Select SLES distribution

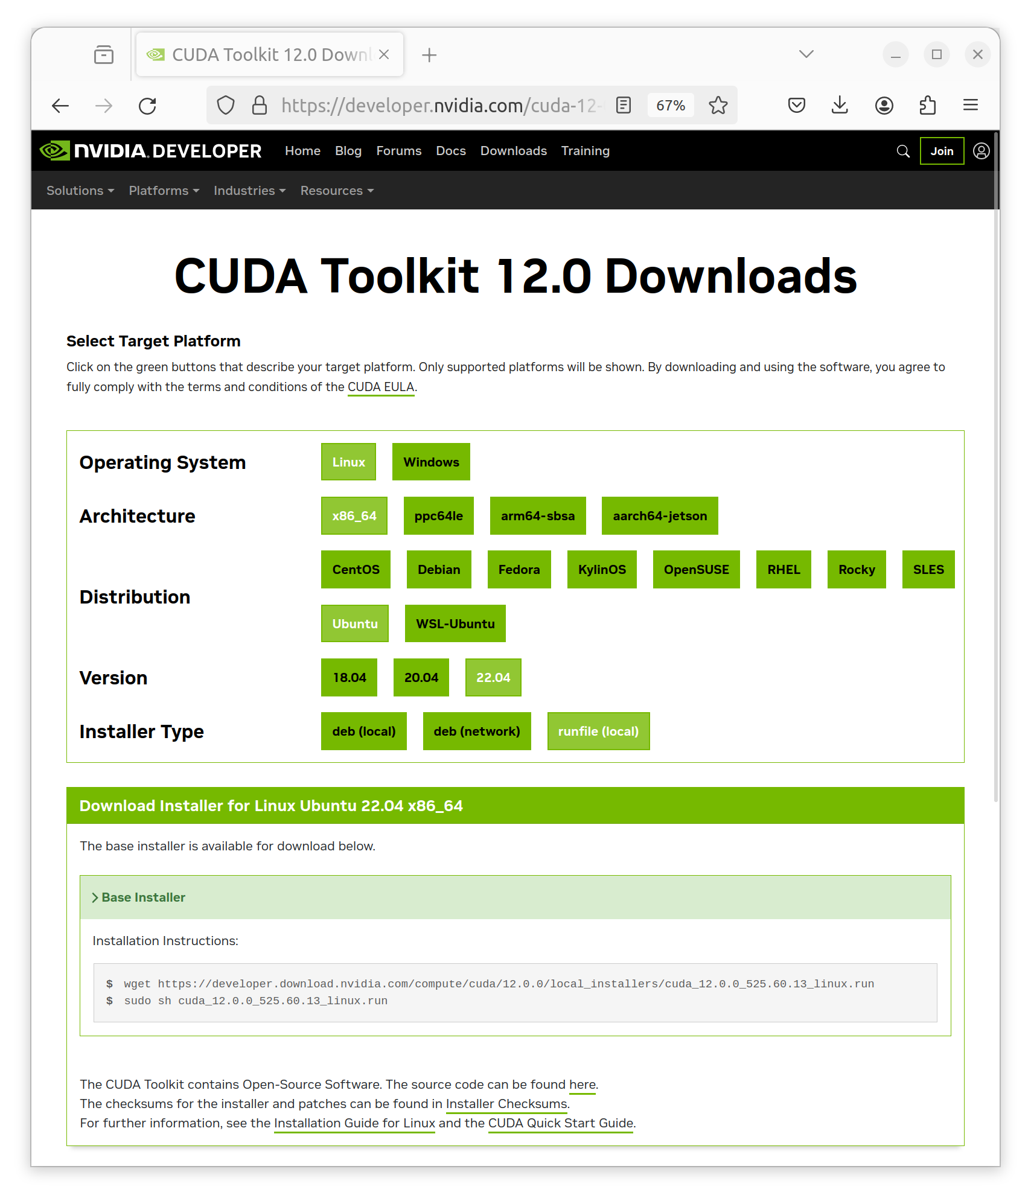tap(928, 570)
